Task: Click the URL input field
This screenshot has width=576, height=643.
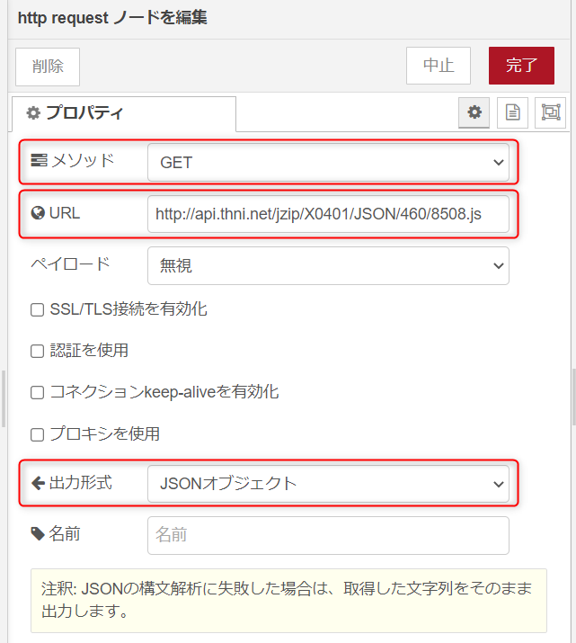Action: click(328, 214)
